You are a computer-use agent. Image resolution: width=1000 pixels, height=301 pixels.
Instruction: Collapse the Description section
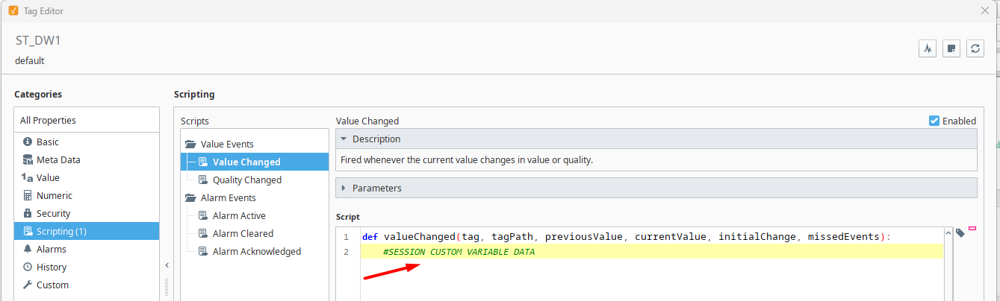click(343, 139)
